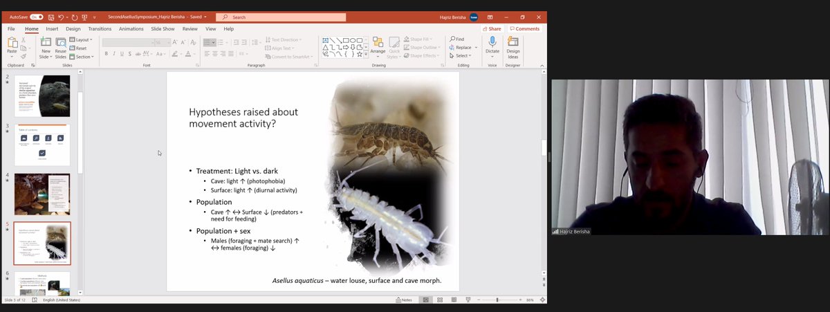Image resolution: width=830 pixels, height=312 pixels.
Task: Switch to Slide Sorter view
Action: (x=439, y=300)
